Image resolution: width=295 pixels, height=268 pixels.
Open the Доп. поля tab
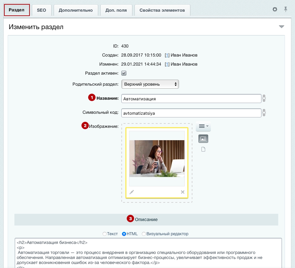[116, 10]
